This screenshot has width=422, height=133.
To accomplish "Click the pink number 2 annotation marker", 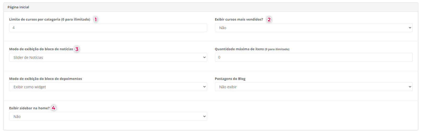I will (269, 20).
